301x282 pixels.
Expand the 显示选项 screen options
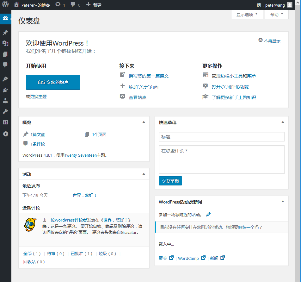pos(247,15)
